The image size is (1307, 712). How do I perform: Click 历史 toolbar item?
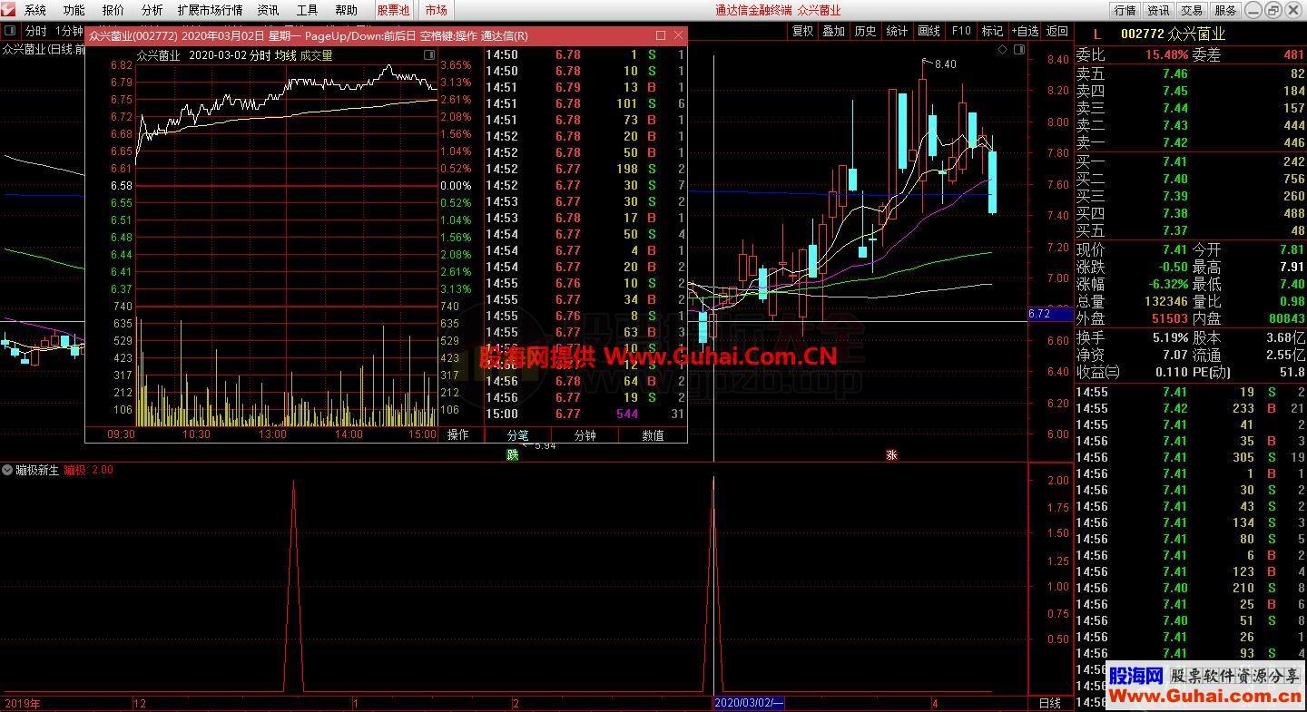point(865,31)
